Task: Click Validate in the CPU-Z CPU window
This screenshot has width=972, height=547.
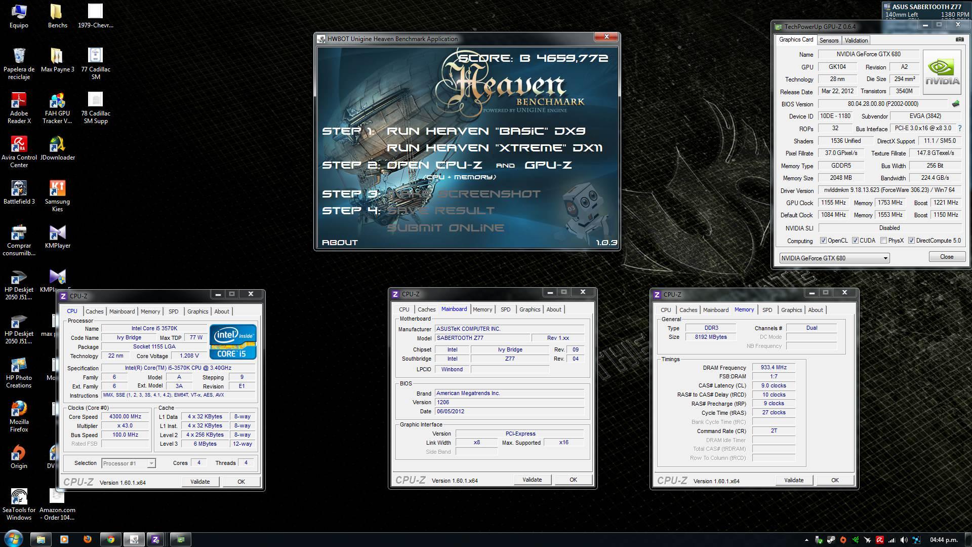Action: (200, 482)
